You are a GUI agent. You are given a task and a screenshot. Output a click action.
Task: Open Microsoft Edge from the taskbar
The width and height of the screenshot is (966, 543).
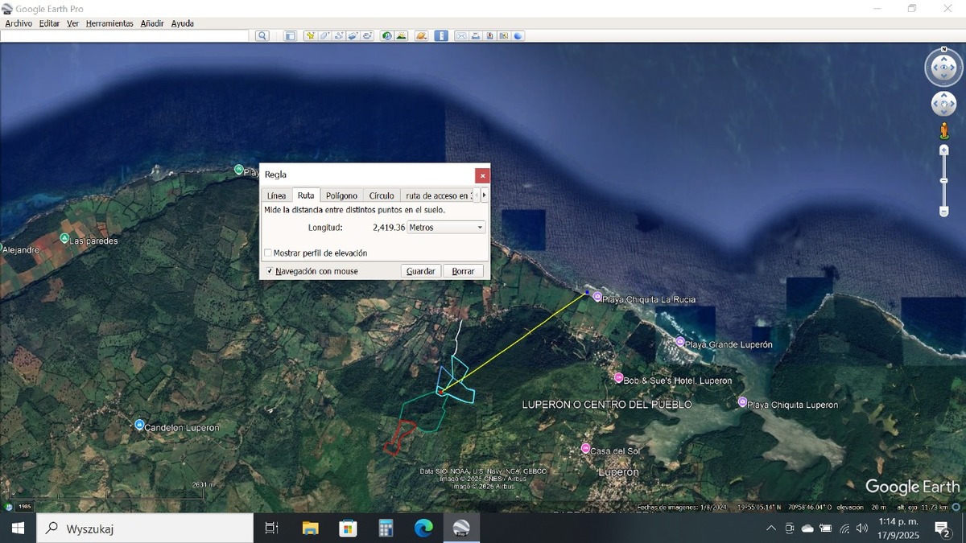[423, 529]
